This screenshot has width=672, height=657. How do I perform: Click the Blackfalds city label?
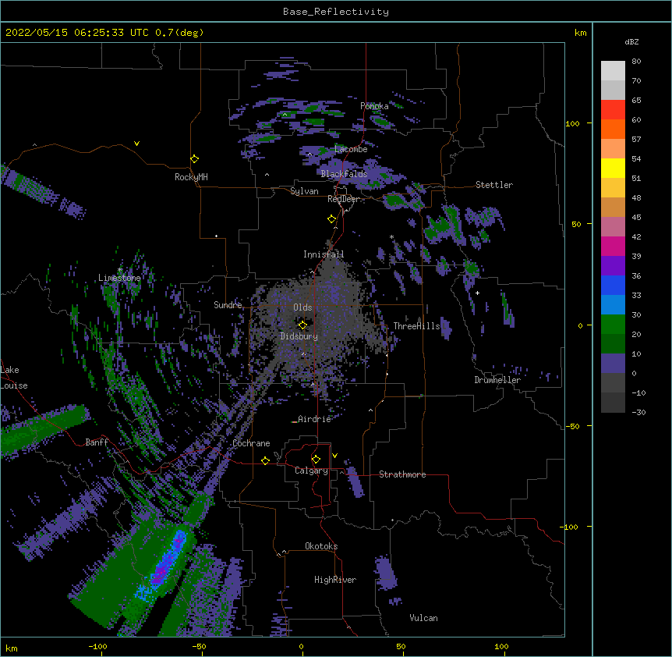(x=344, y=174)
